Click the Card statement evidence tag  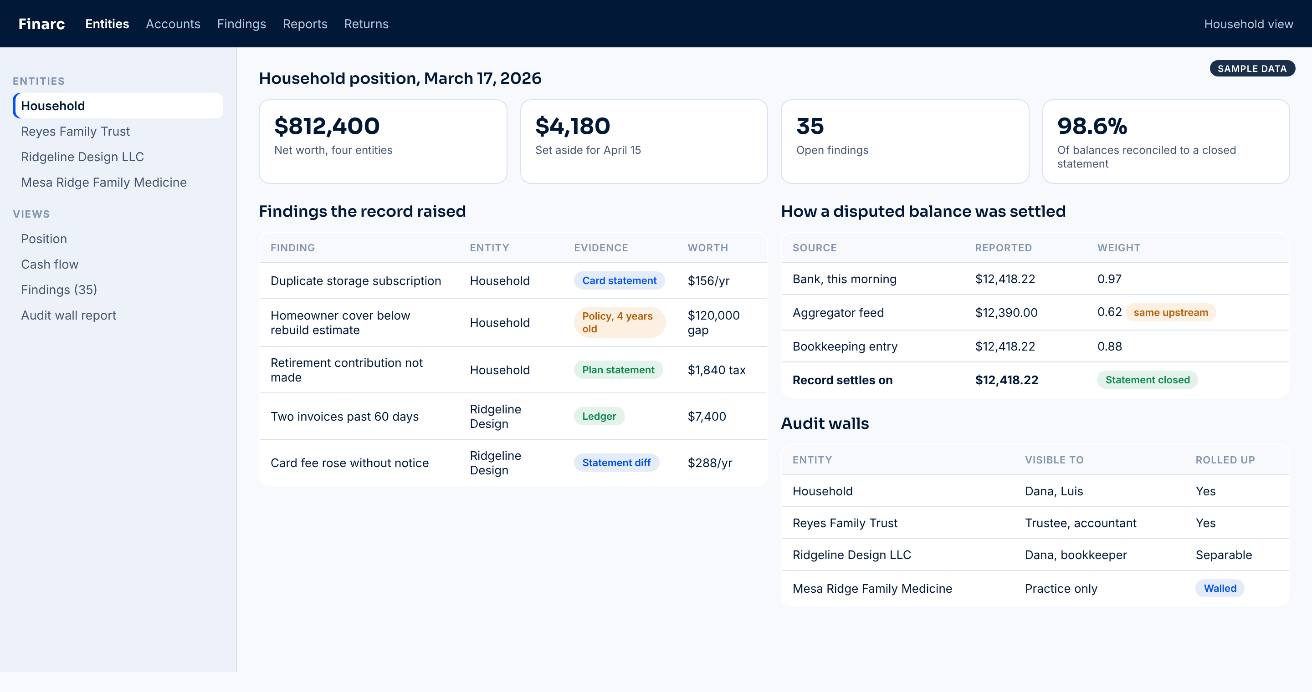[620, 281]
